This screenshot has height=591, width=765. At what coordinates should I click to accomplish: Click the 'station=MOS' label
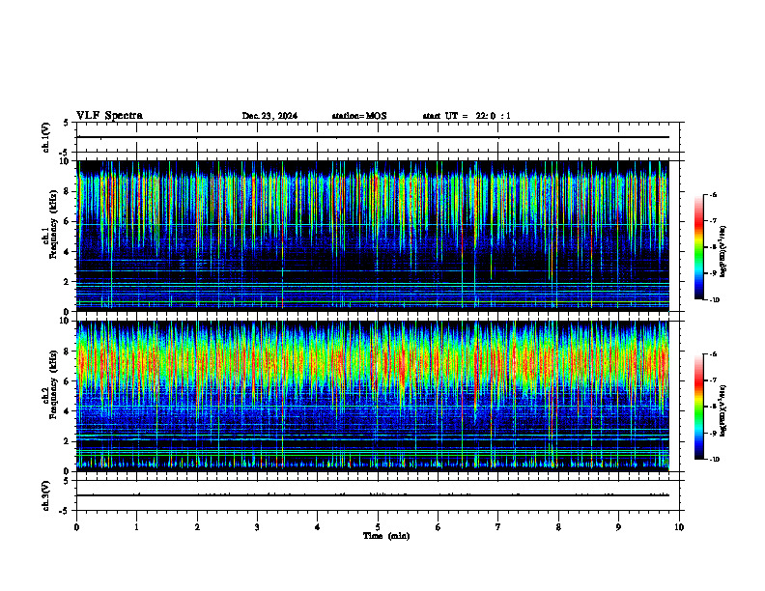(359, 116)
